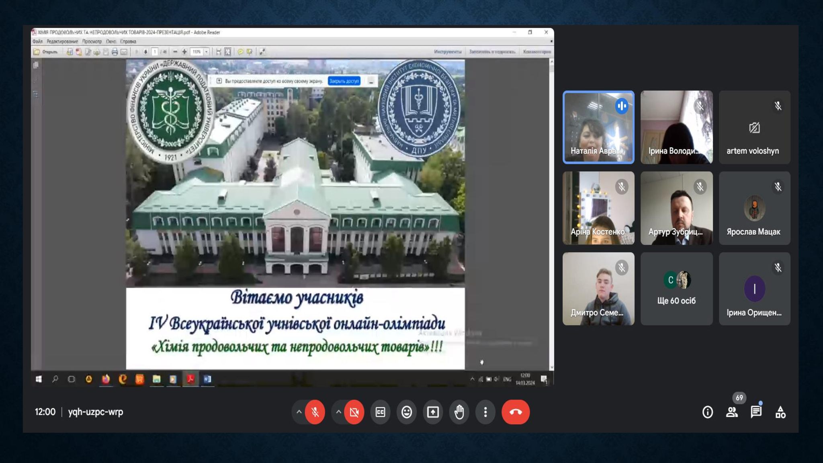Open the zoom percentage dropdown arrow
Image resolution: width=823 pixels, height=463 pixels.
tap(207, 52)
